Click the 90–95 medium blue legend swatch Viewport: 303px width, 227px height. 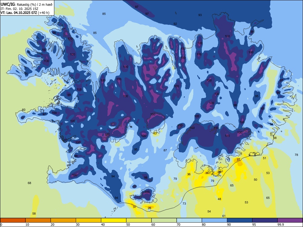pos(240,220)
